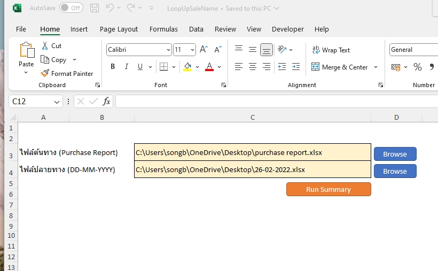Open the General number format dropdown

(x=414, y=50)
